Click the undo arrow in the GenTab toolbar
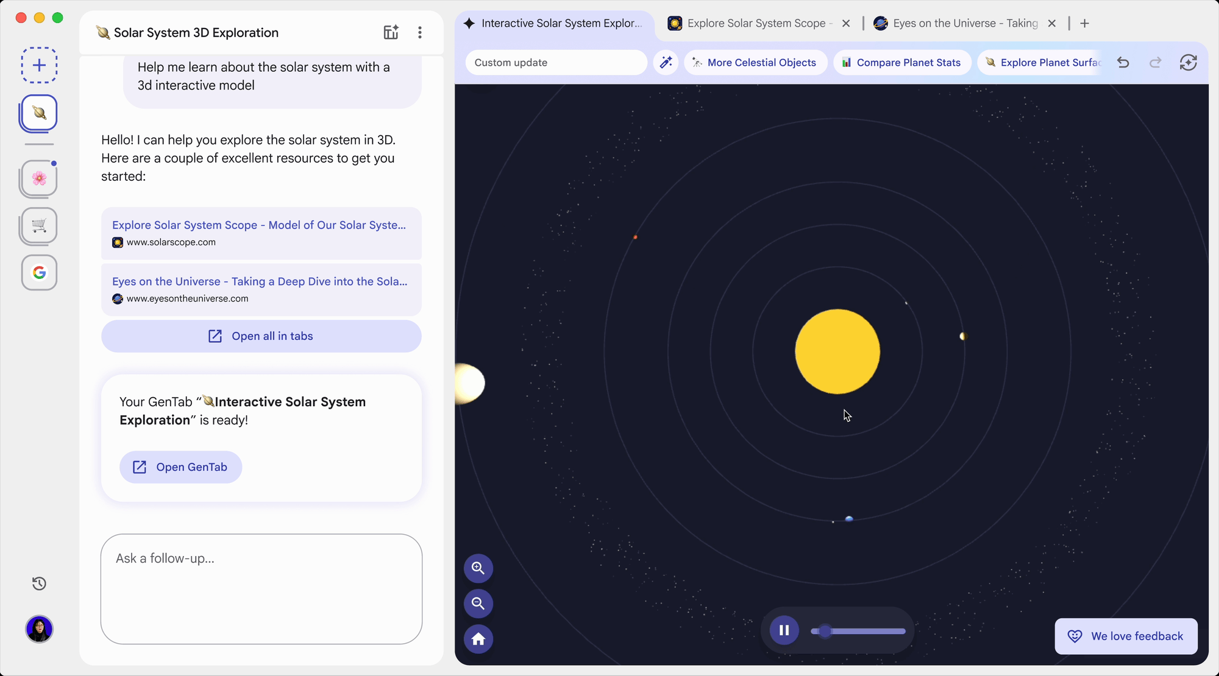 1123,63
